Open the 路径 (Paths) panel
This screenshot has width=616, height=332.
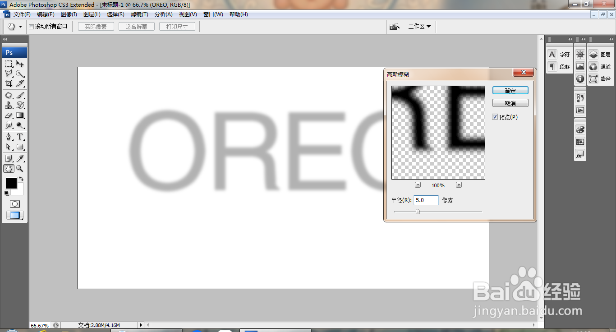(600, 79)
